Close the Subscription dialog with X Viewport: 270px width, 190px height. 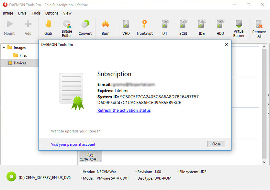click(226, 44)
